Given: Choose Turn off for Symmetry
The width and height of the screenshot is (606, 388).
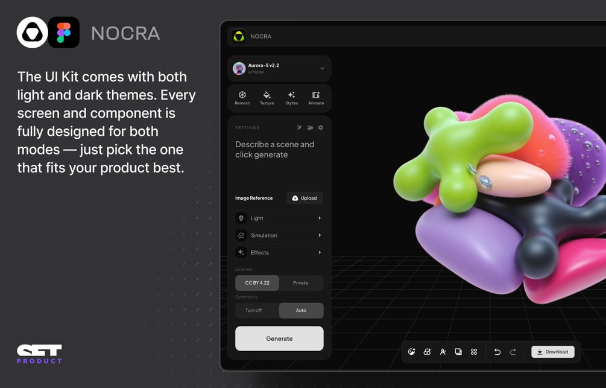Looking at the screenshot, I should [253, 310].
